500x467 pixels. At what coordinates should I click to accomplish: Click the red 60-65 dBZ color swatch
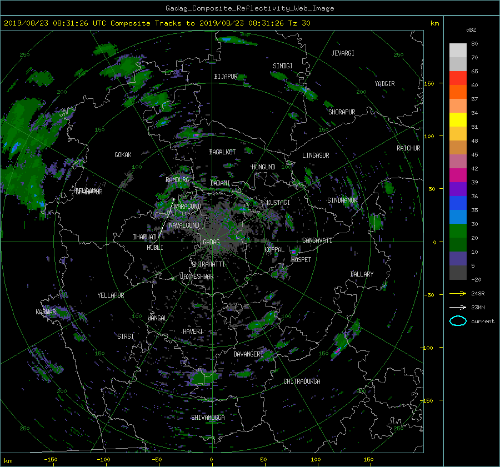(458, 78)
